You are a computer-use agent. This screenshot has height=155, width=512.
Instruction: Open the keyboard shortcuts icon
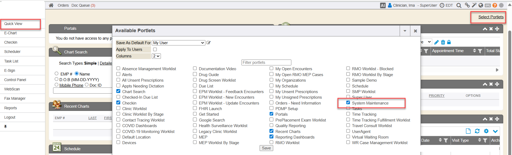pos(488,5)
